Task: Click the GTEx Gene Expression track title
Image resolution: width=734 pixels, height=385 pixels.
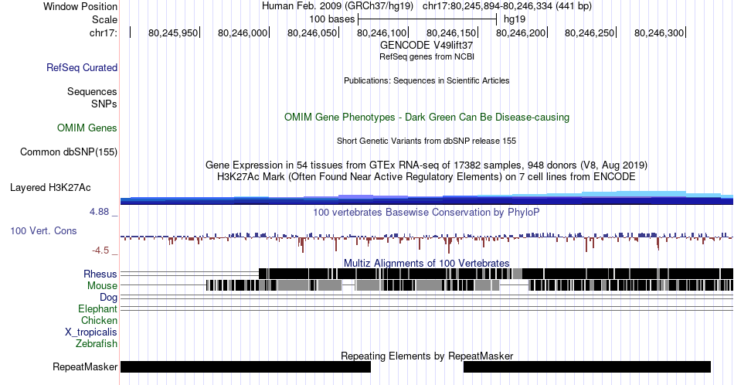Action: click(x=426, y=165)
